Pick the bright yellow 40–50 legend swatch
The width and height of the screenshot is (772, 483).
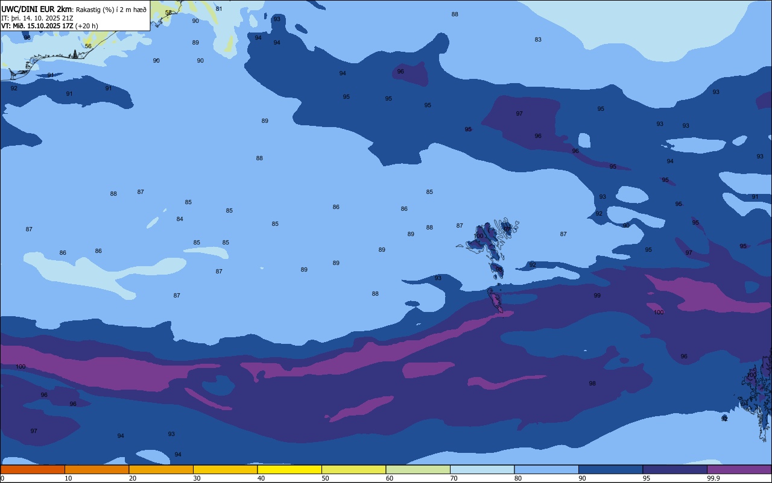point(289,469)
